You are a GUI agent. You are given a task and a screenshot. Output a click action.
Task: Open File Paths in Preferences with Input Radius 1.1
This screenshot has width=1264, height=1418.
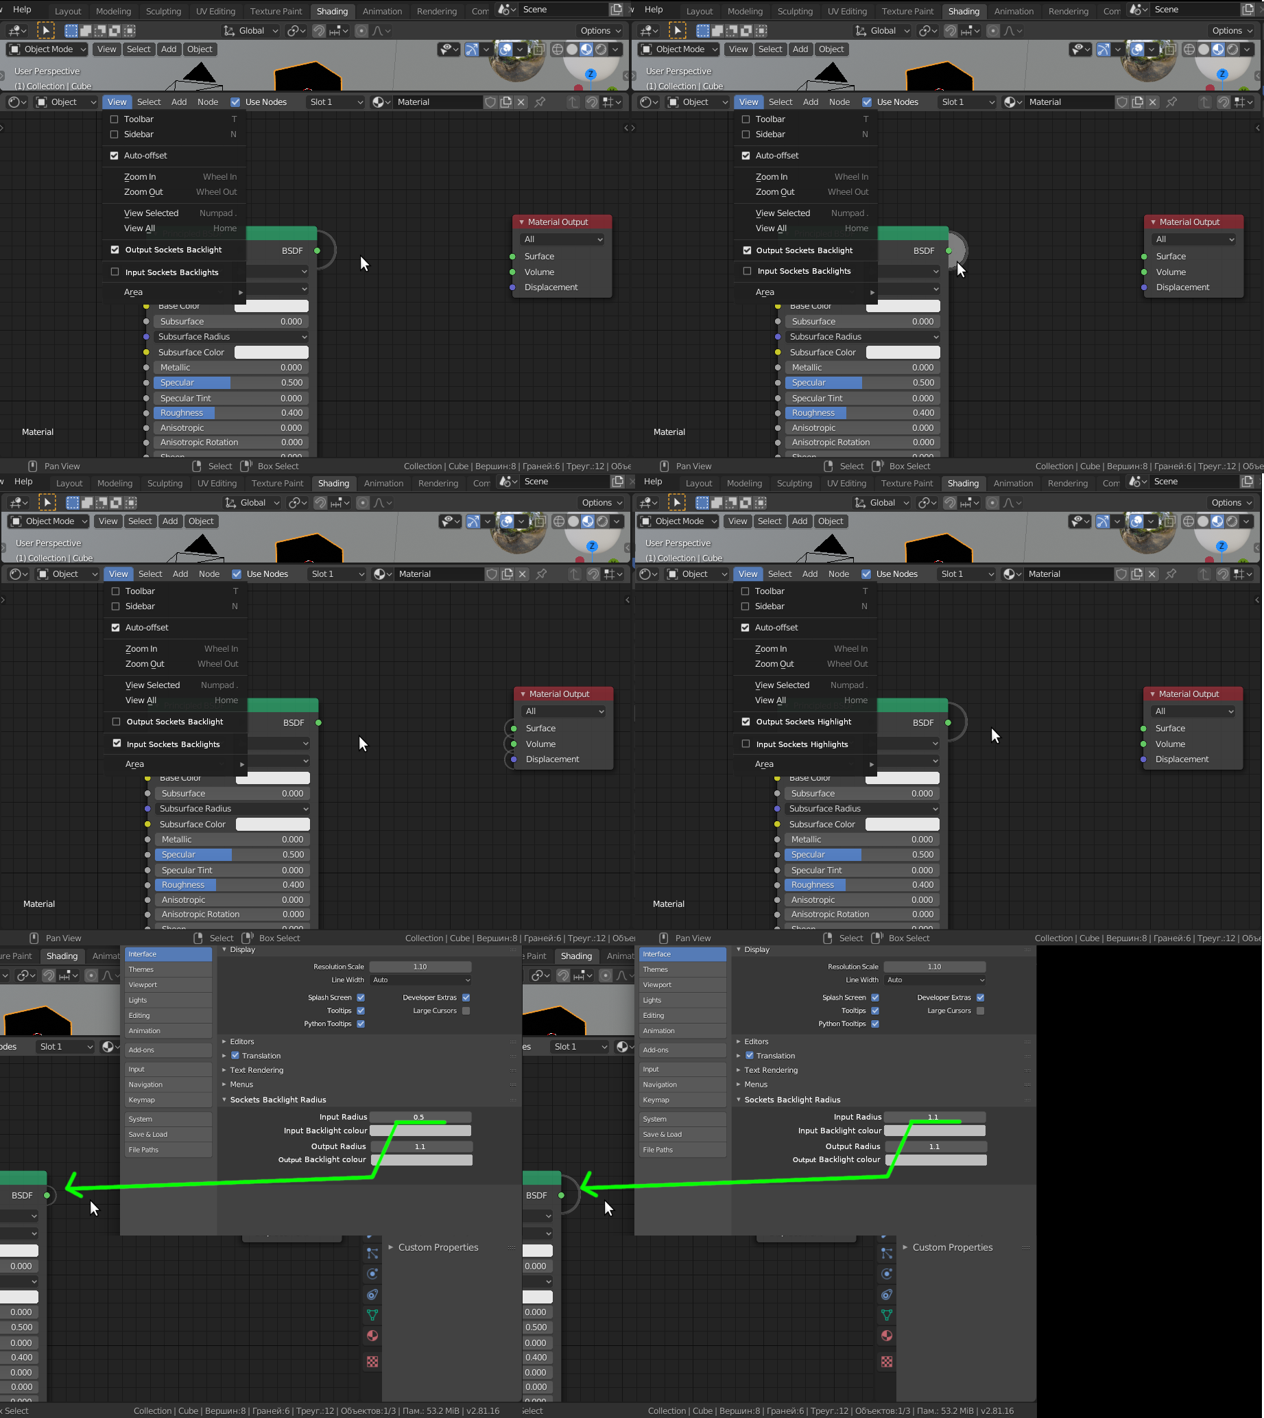(x=682, y=1150)
